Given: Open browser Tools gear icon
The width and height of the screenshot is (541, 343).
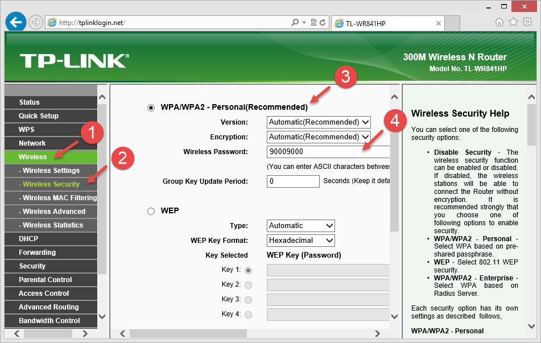Looking at the screenshot, I should pos(527,22).
